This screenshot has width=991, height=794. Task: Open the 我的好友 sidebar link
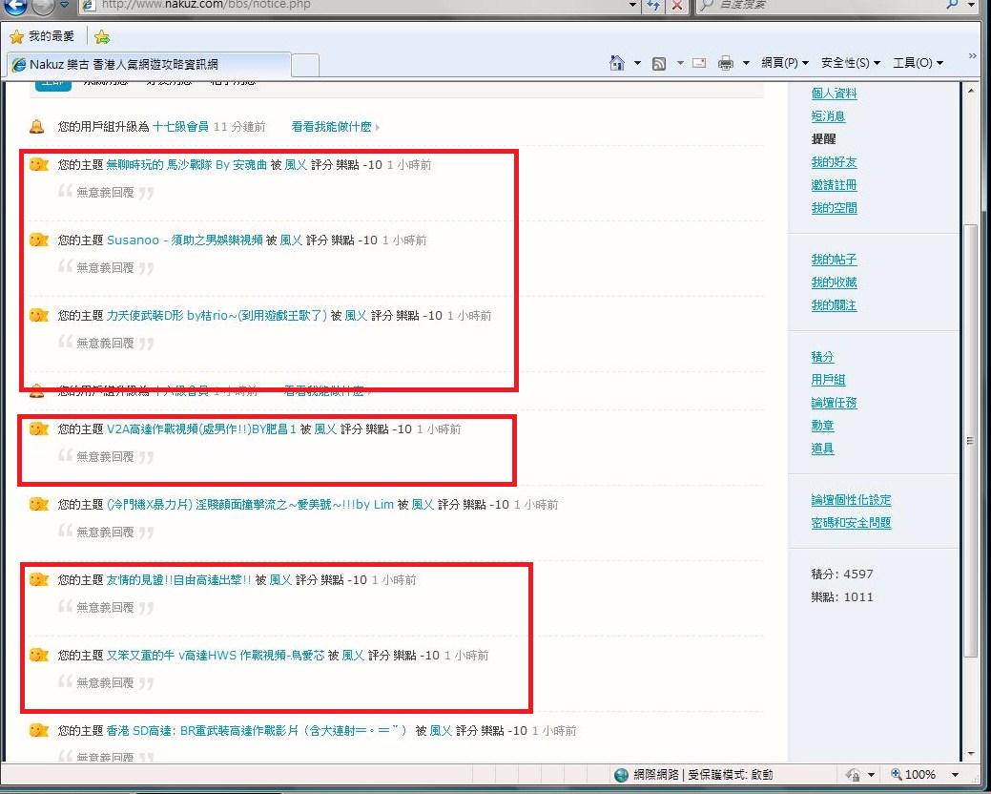pyautogui.click(x=834, y=162)
